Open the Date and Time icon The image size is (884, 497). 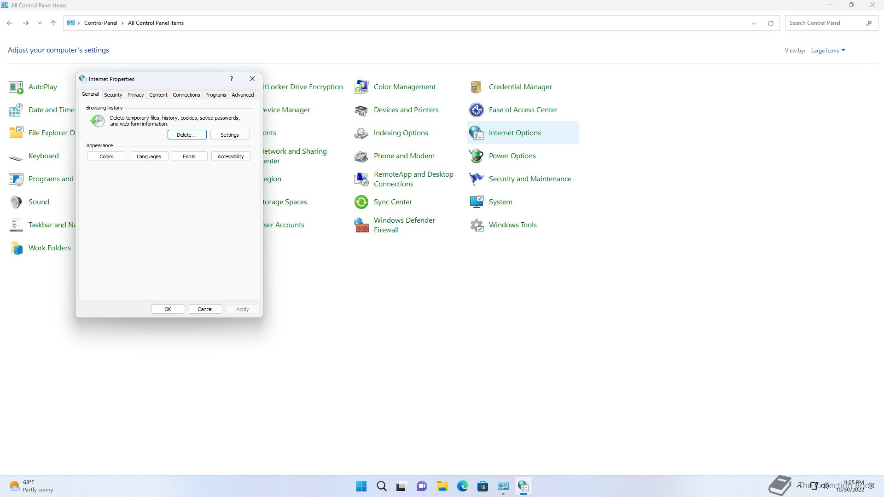point(16,110)
